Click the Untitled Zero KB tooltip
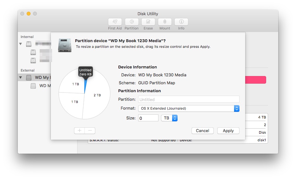The image size is (296, 179). click(x=85, y=72)
